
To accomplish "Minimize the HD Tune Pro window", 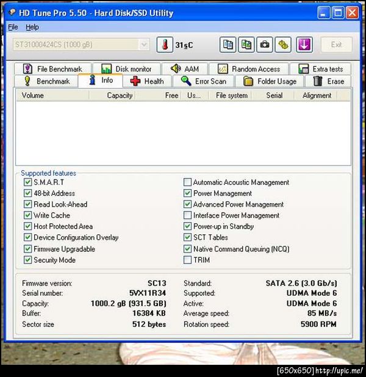I will pos(323,12).
